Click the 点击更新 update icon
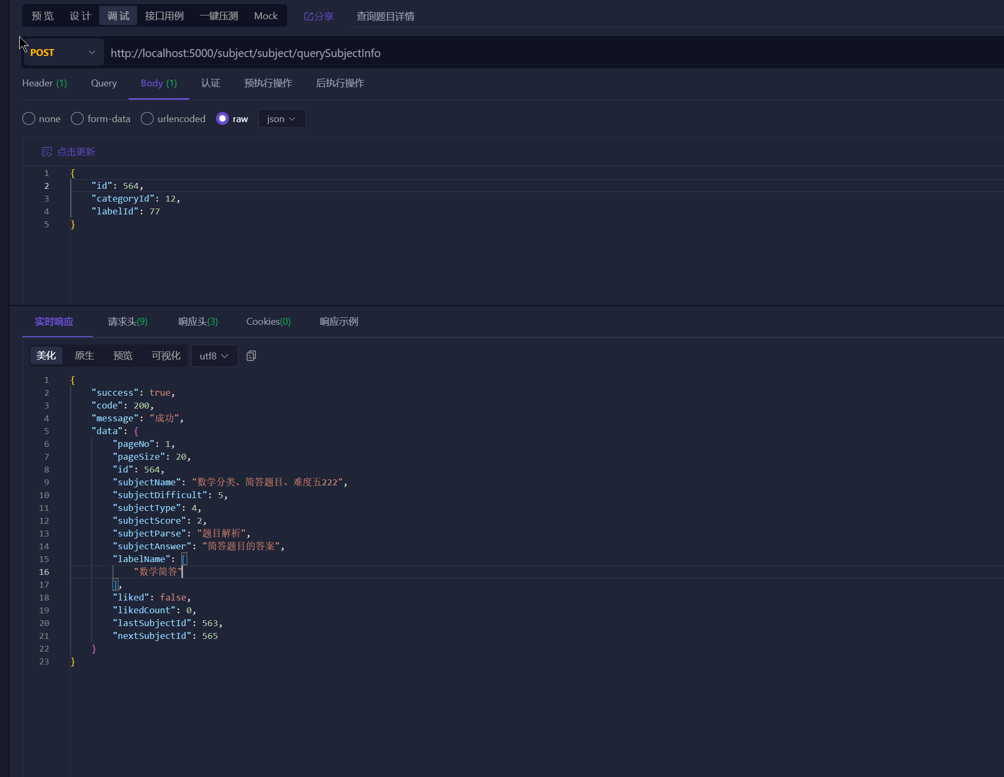Viewport: 1004px width, 777px height. pos(47,152)
